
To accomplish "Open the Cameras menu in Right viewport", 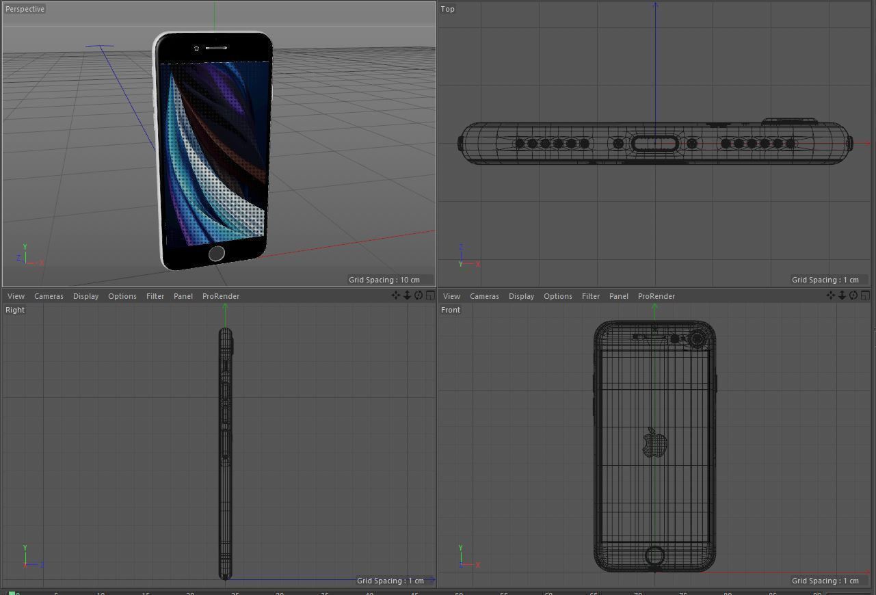I will pyautogui.click(x=49, y=296).
